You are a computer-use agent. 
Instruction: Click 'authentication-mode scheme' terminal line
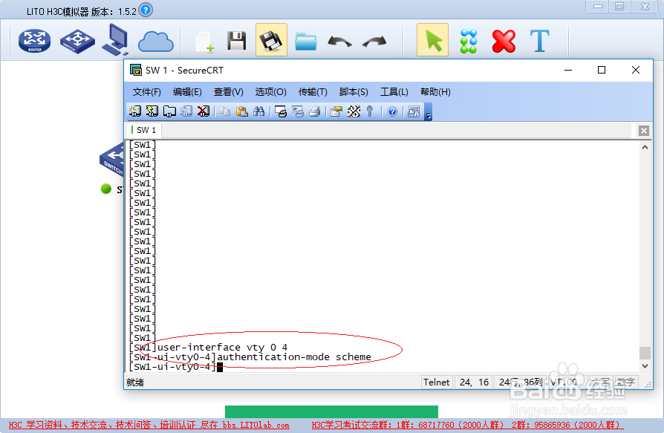coord(294,357)
